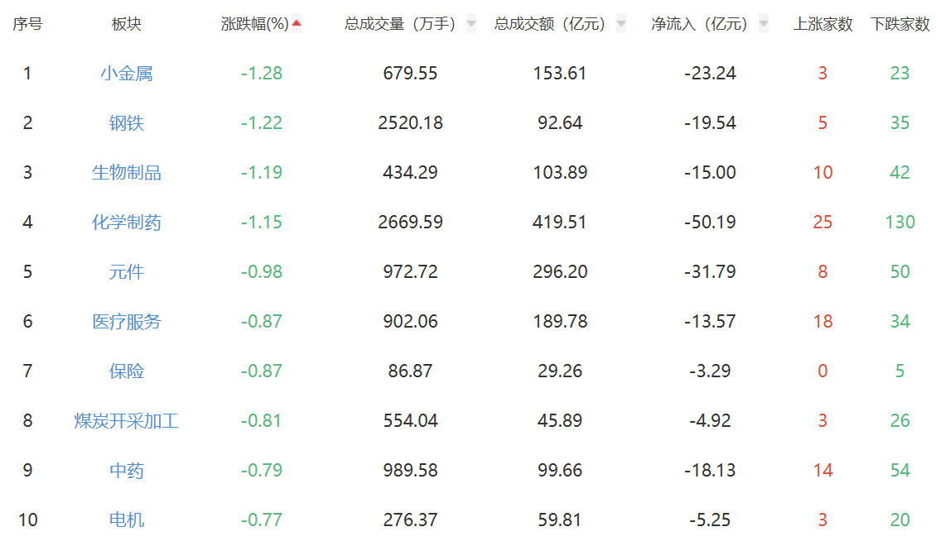
Task: Sort by 涨跌幅(%) column header
Action: 255,24
